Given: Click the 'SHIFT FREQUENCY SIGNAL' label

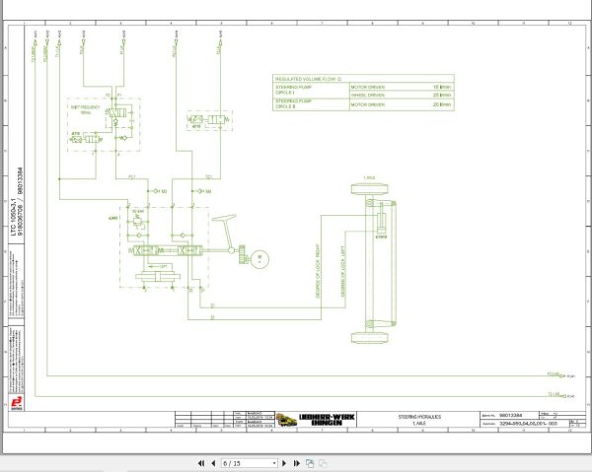Looking at the screenshot, I should pos(85,109).
